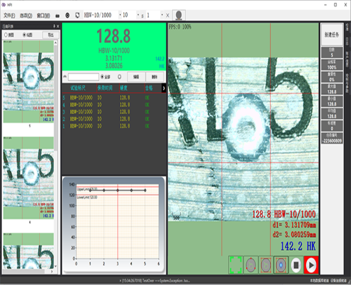Select the auto-measure tool with blue center
351x285 pixels.
pos(281,265)
